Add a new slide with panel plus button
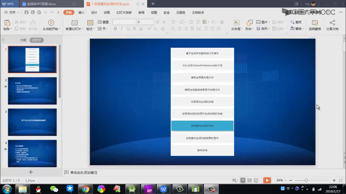This screenshot has height=194, width=346. click(x=31, y=172)
